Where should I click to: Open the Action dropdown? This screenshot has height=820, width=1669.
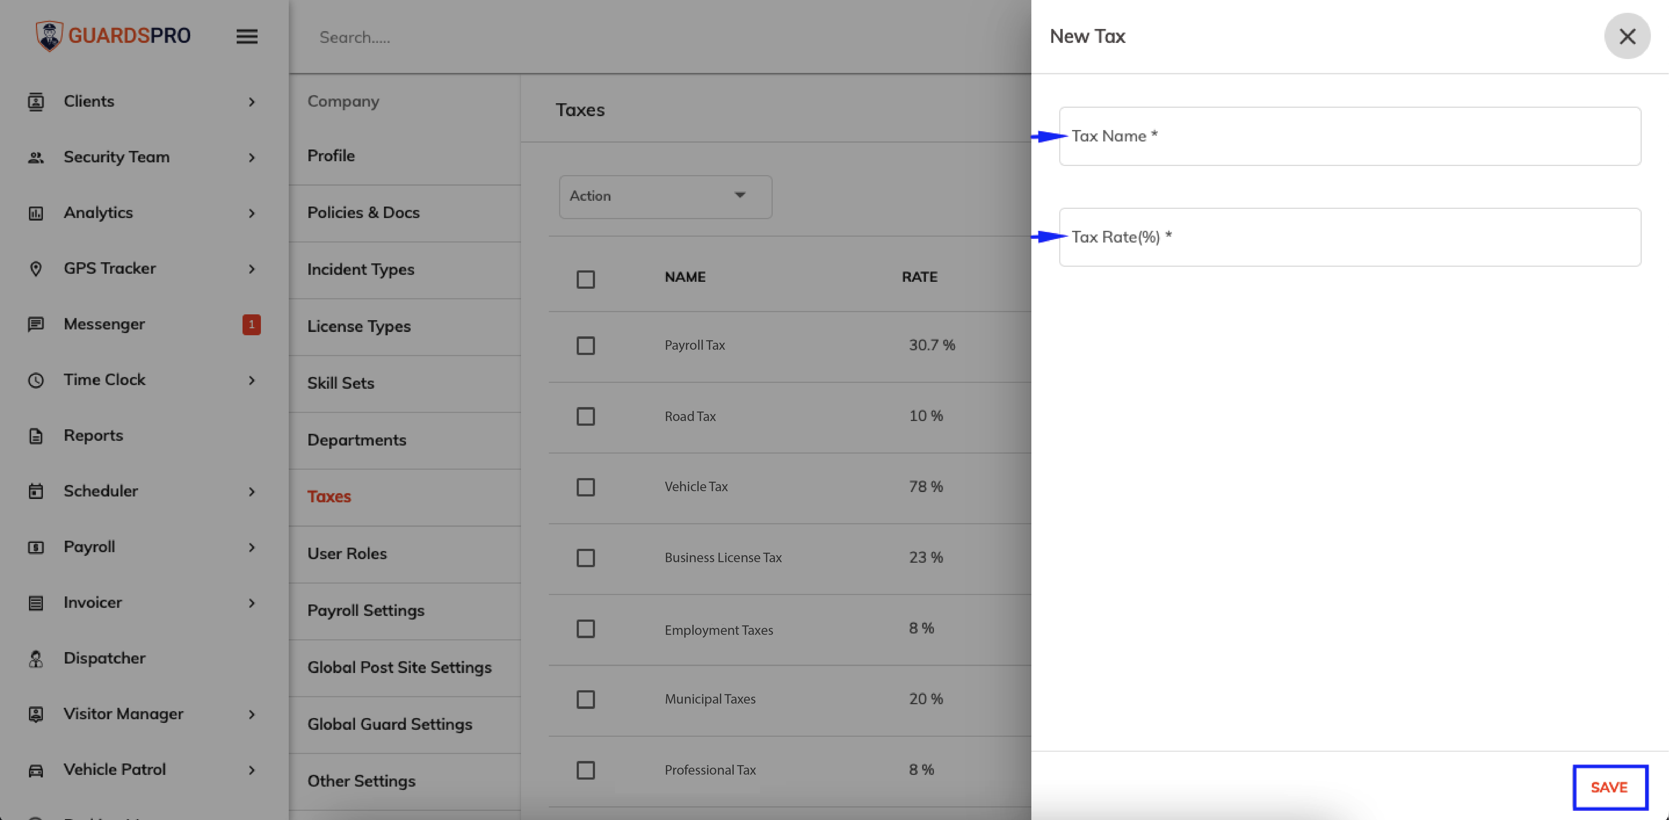point(665,196)
